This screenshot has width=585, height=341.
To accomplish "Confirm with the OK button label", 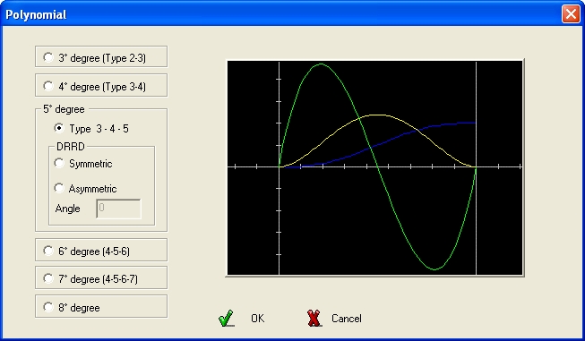I will point(257,319).
